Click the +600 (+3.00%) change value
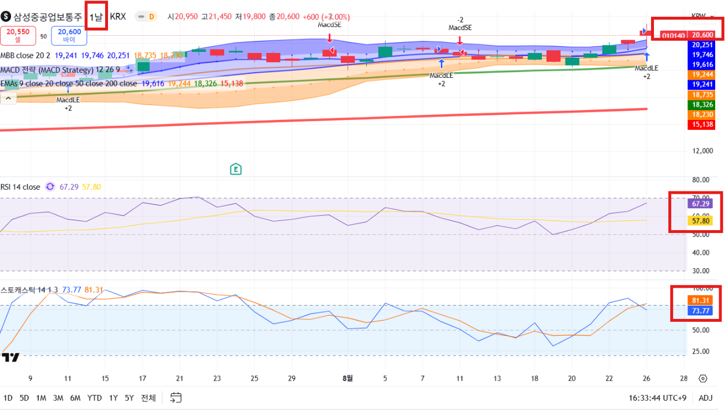Screen dimensions: 725x410 [326, 17]
